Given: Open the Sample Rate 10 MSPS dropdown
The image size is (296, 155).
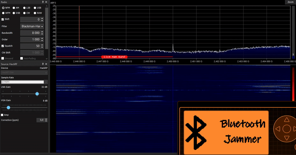Looking at the screenshot, I should point(24,82).
